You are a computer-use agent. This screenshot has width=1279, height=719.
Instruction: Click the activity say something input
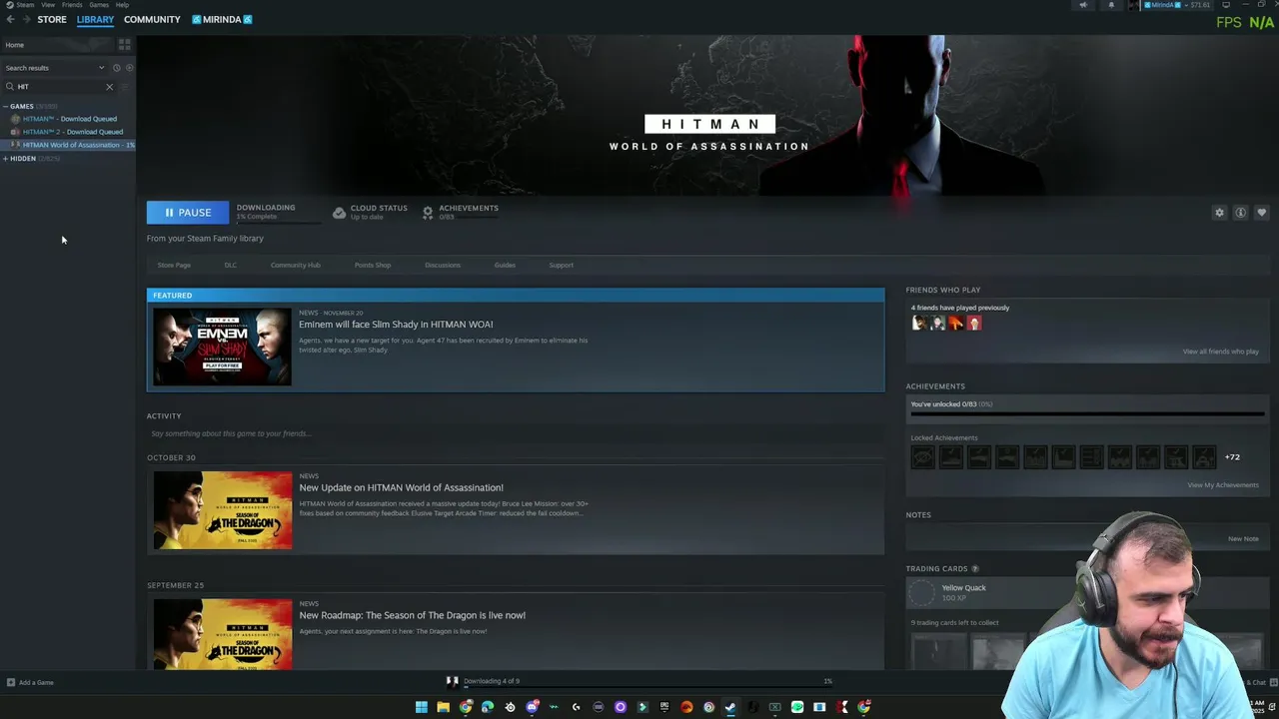(515, 434)
